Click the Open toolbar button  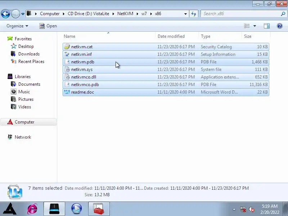[48, 26]
